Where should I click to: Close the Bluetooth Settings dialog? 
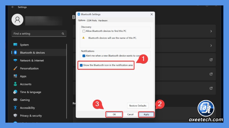[152, 14]
